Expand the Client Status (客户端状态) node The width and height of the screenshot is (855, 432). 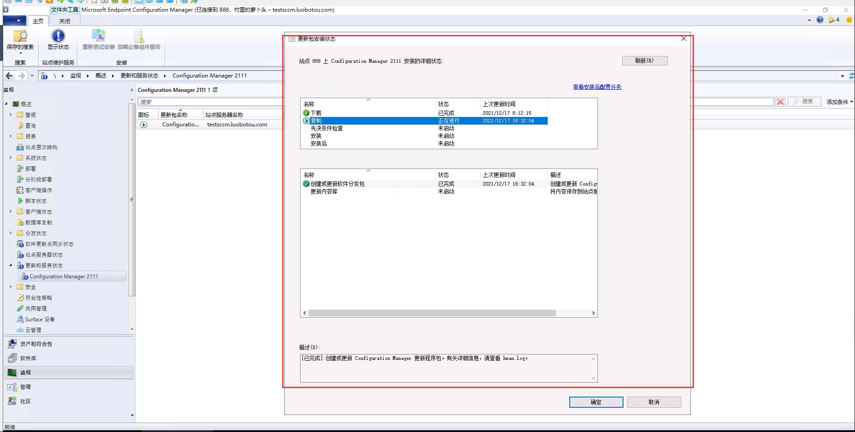click(11, 212)
